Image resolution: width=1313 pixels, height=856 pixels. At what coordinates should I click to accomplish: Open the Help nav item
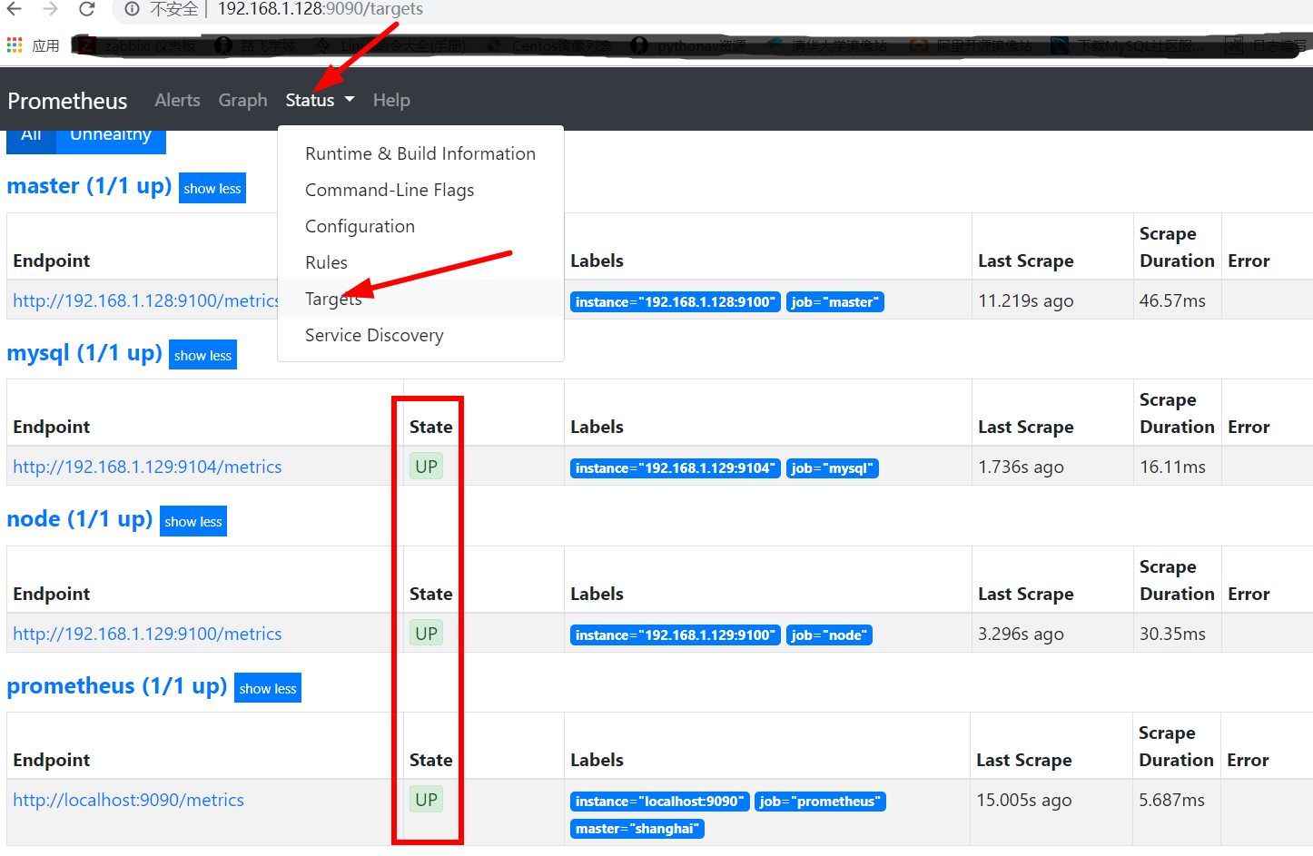click(x=391, y=100)
